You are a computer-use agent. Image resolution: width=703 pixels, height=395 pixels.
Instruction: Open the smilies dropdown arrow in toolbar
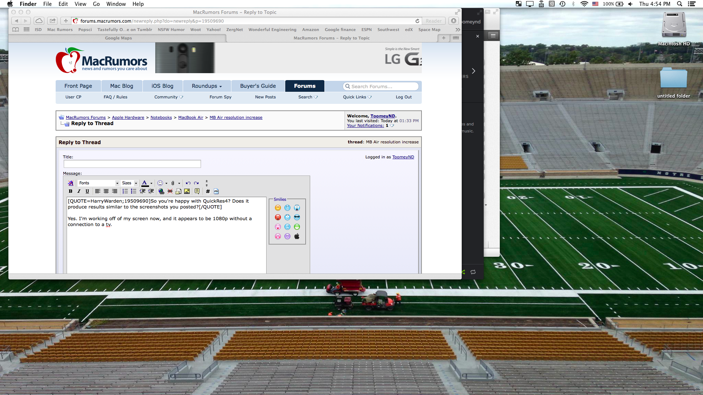click(x=166, y=183)
